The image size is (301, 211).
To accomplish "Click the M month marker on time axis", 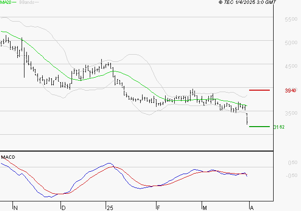I will pos(205,208).
